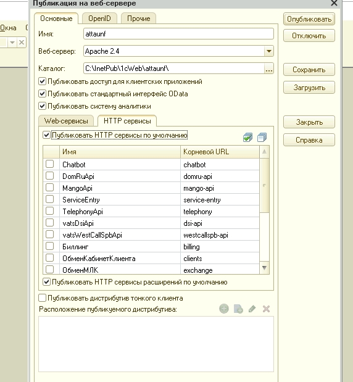Check the Chatbot service checkbox
Screen dimensions: 353x382
[50, 164]
